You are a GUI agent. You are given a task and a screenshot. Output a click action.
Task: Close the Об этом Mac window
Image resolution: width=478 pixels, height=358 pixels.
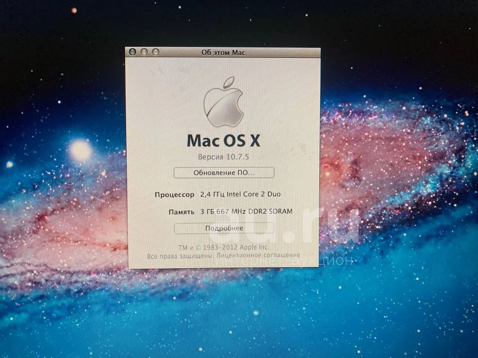[x=132, y=52]
